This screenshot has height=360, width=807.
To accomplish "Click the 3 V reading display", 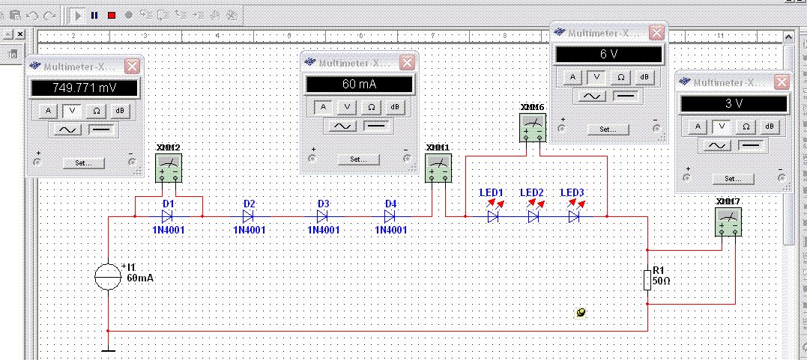I will coord(734,104).
